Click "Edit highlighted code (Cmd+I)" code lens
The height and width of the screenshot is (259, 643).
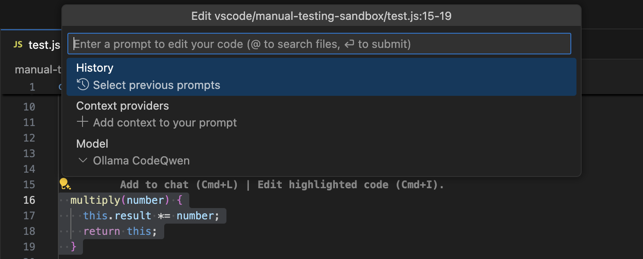[350, 185]
